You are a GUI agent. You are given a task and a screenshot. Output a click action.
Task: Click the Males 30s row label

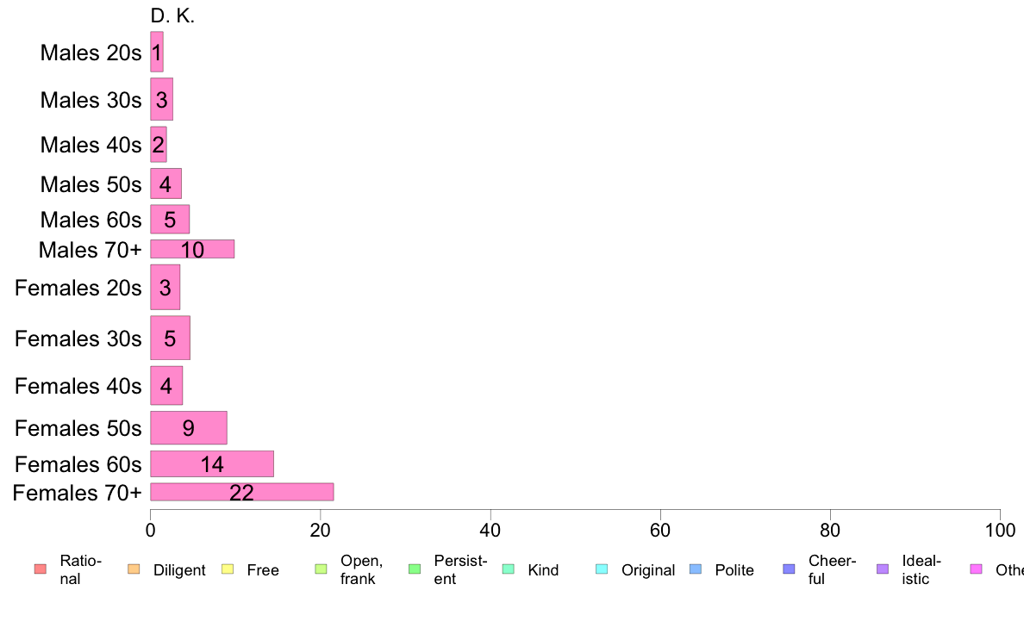coord(91,99)
